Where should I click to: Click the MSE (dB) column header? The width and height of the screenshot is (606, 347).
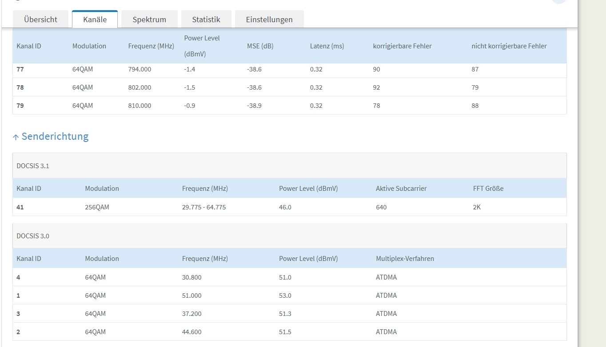[260, 46]
